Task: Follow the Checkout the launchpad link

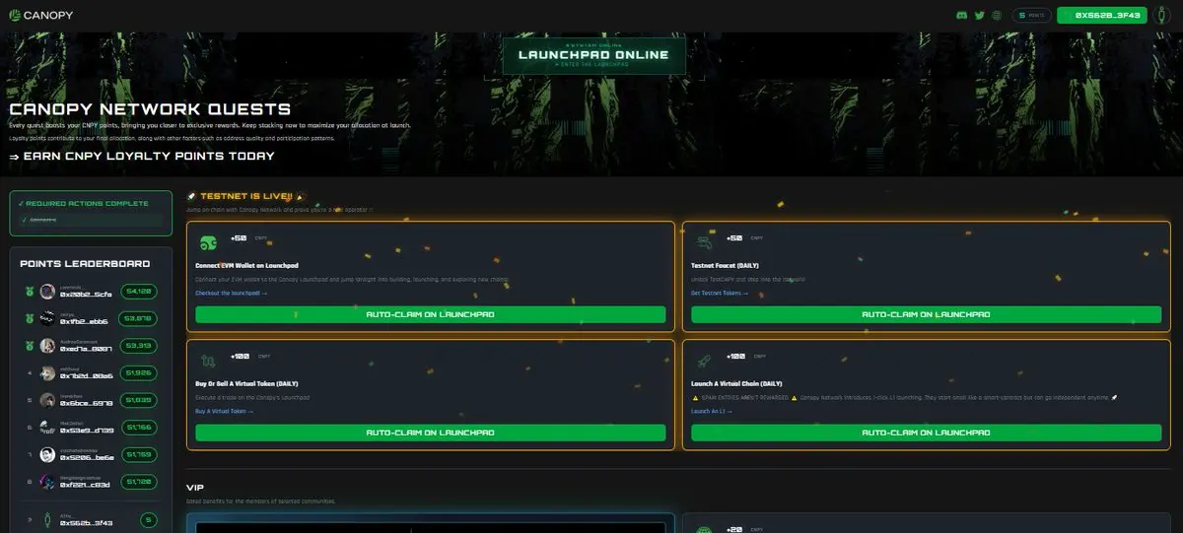Action: [231, 293]
